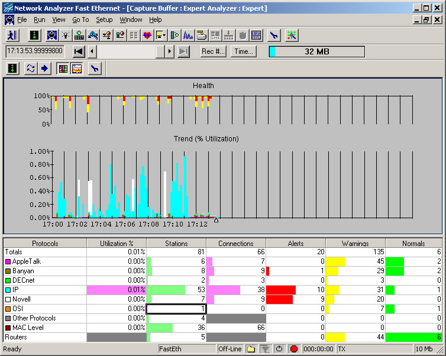The height and width of the screenshot is (356, 446).
Task: Click the refresh arrows icon in expert toolbar
Action: pos(31,69)
